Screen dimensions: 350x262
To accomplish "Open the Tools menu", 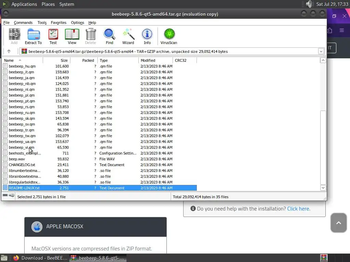I will pyautogui.click(x=42, y=23).
